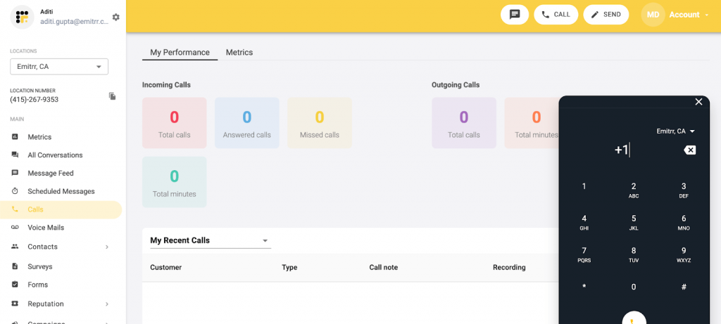The image size is (721, 324).
Task: Open All Conversations in the sidebar
Action: point(55,155)
